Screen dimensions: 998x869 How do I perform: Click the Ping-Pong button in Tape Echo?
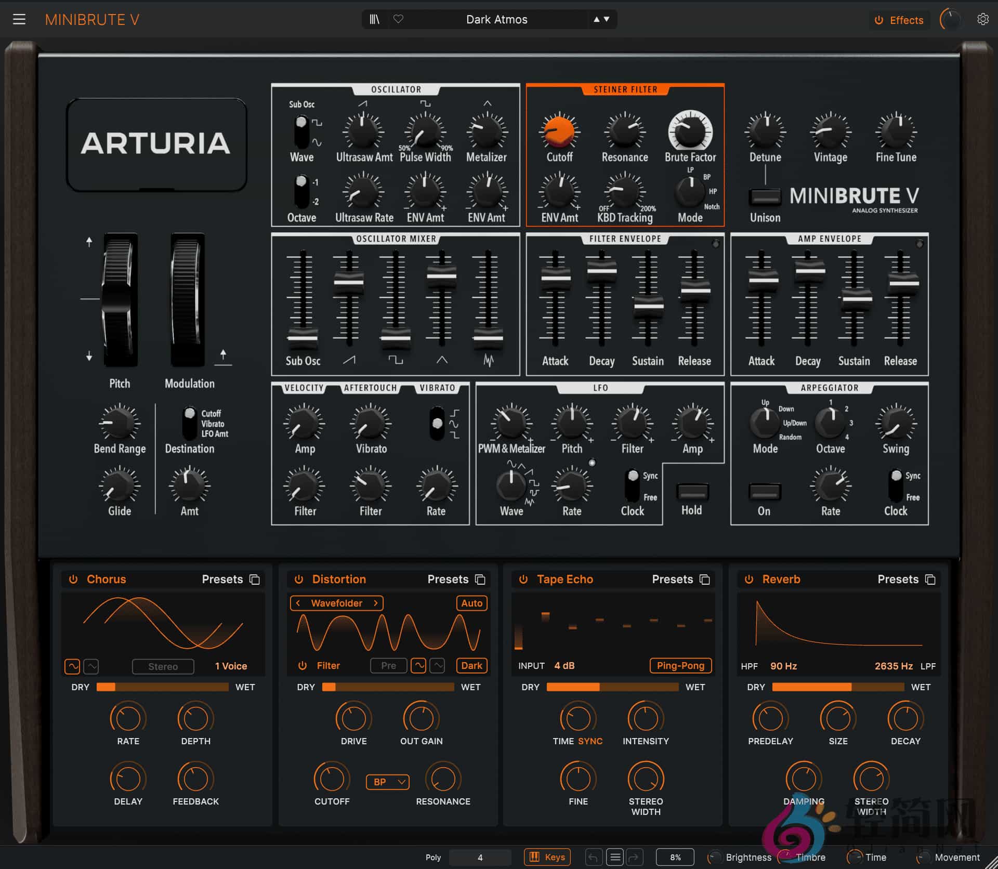[680, 666]
